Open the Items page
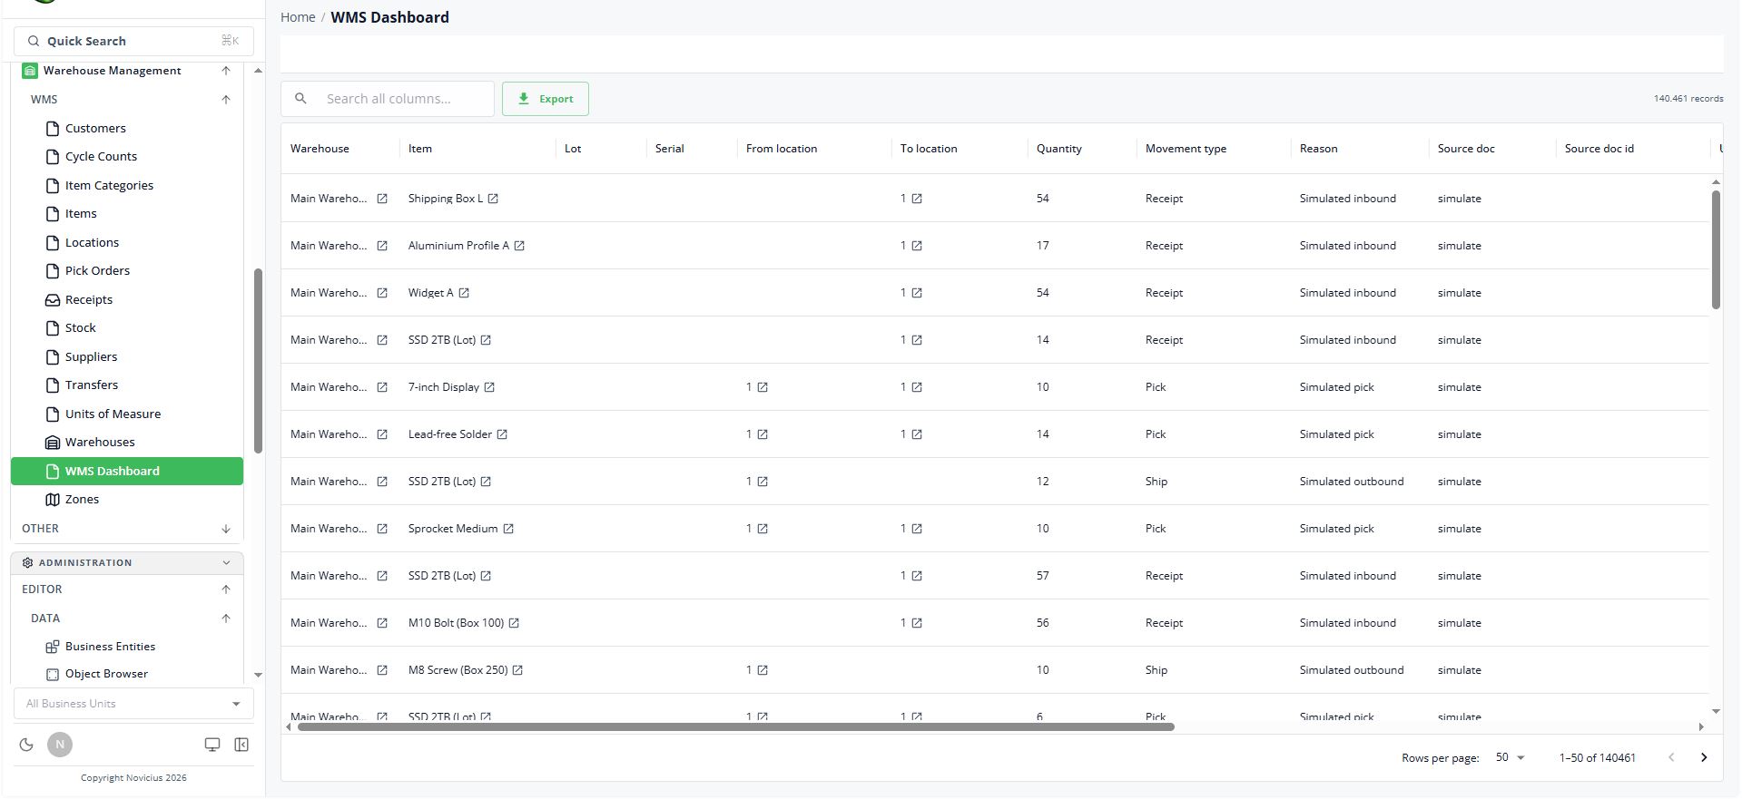This screenshot has width=1742, height=799. coord(127,213)
